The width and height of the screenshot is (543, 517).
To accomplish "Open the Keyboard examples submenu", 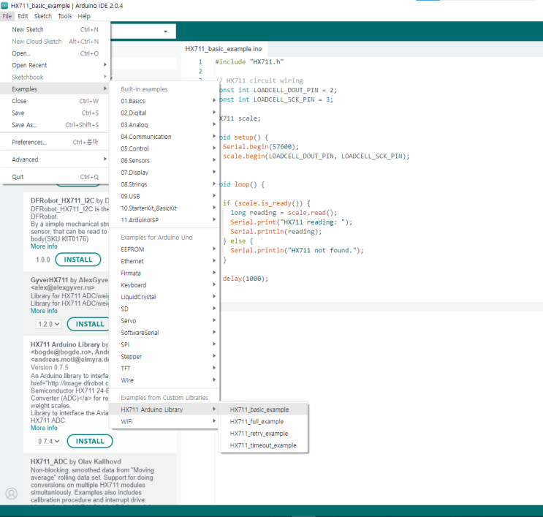I will click(164, 285).
